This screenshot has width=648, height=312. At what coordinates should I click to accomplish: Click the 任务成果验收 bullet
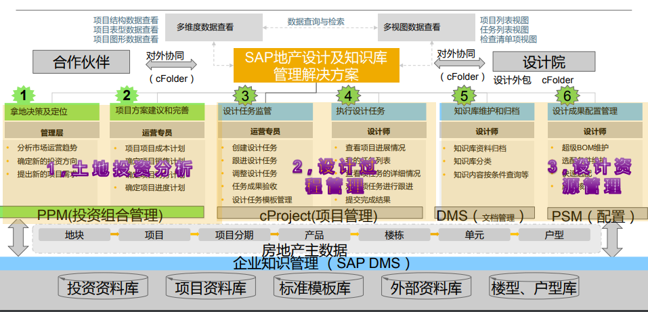click(255, 186)
